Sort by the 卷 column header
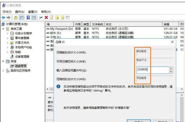The height and width of the screenshot is (122, 185). [x=59, y=24]
